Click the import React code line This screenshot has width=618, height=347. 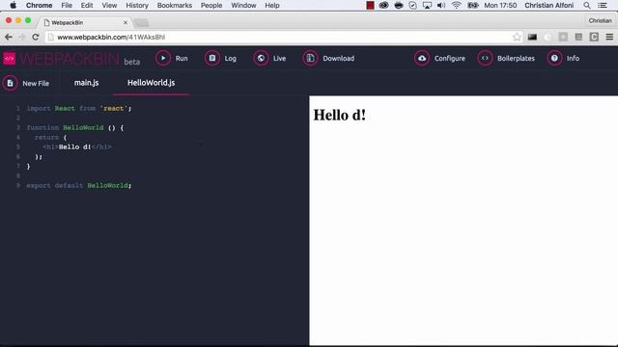coord(79,108)
